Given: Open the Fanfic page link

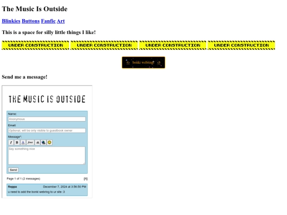Looking at the screenshot, I should (x=48, y=21).
